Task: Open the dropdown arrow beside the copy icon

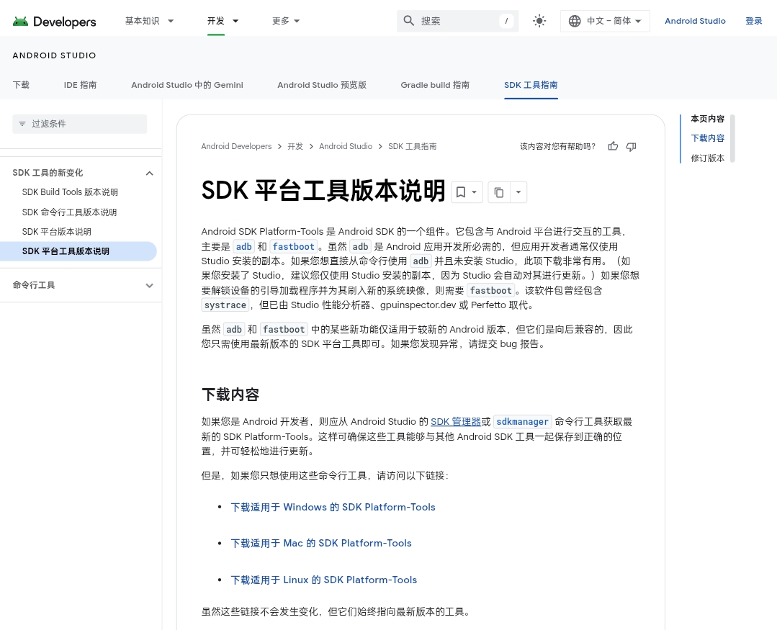Action: coord(518,192)
